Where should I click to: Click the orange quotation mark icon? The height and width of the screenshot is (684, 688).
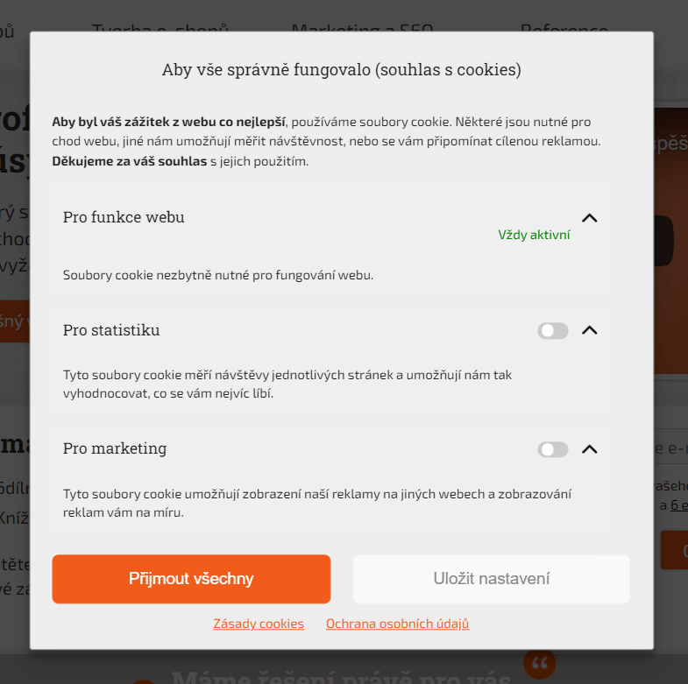[539, 662]
